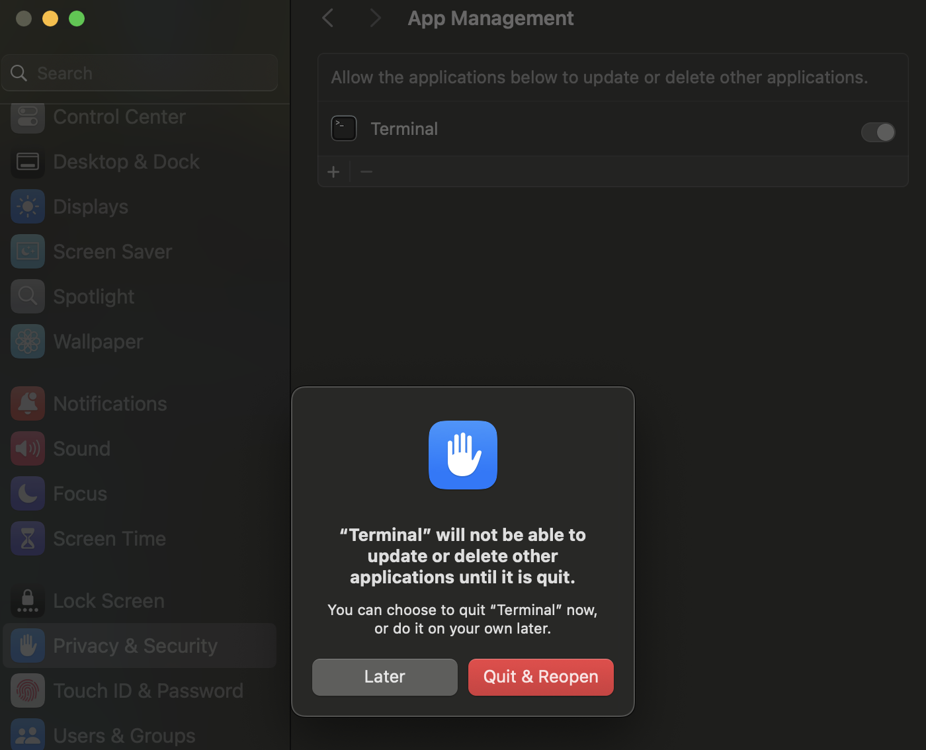Click the Terminal app icon in list
The height and width of the screenshot is (750, 926).
pos(344,128)
